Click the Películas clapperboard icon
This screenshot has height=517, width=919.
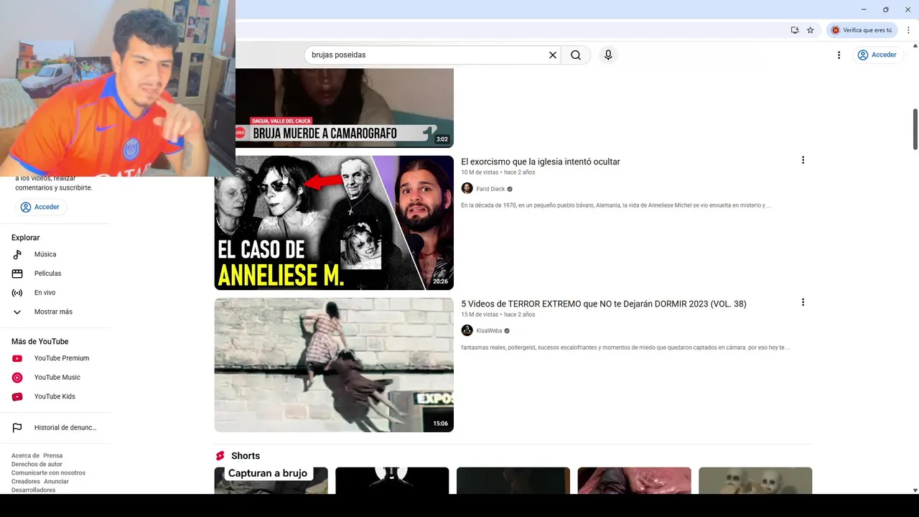pyautogui.click(x=17, y=274)
